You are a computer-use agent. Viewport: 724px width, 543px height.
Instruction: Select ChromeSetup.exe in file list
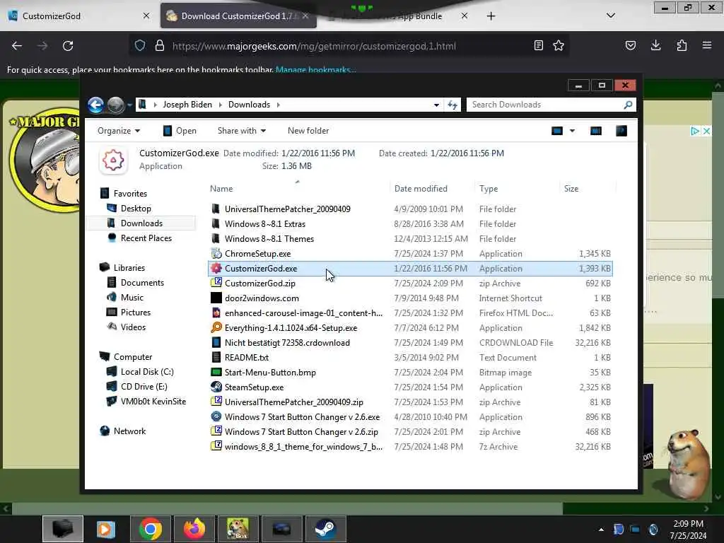411,254
